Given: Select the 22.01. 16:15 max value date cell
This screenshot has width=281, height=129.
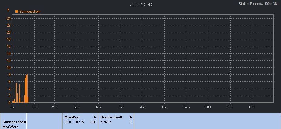Looking at the screenshot, I should coord(74,122).
